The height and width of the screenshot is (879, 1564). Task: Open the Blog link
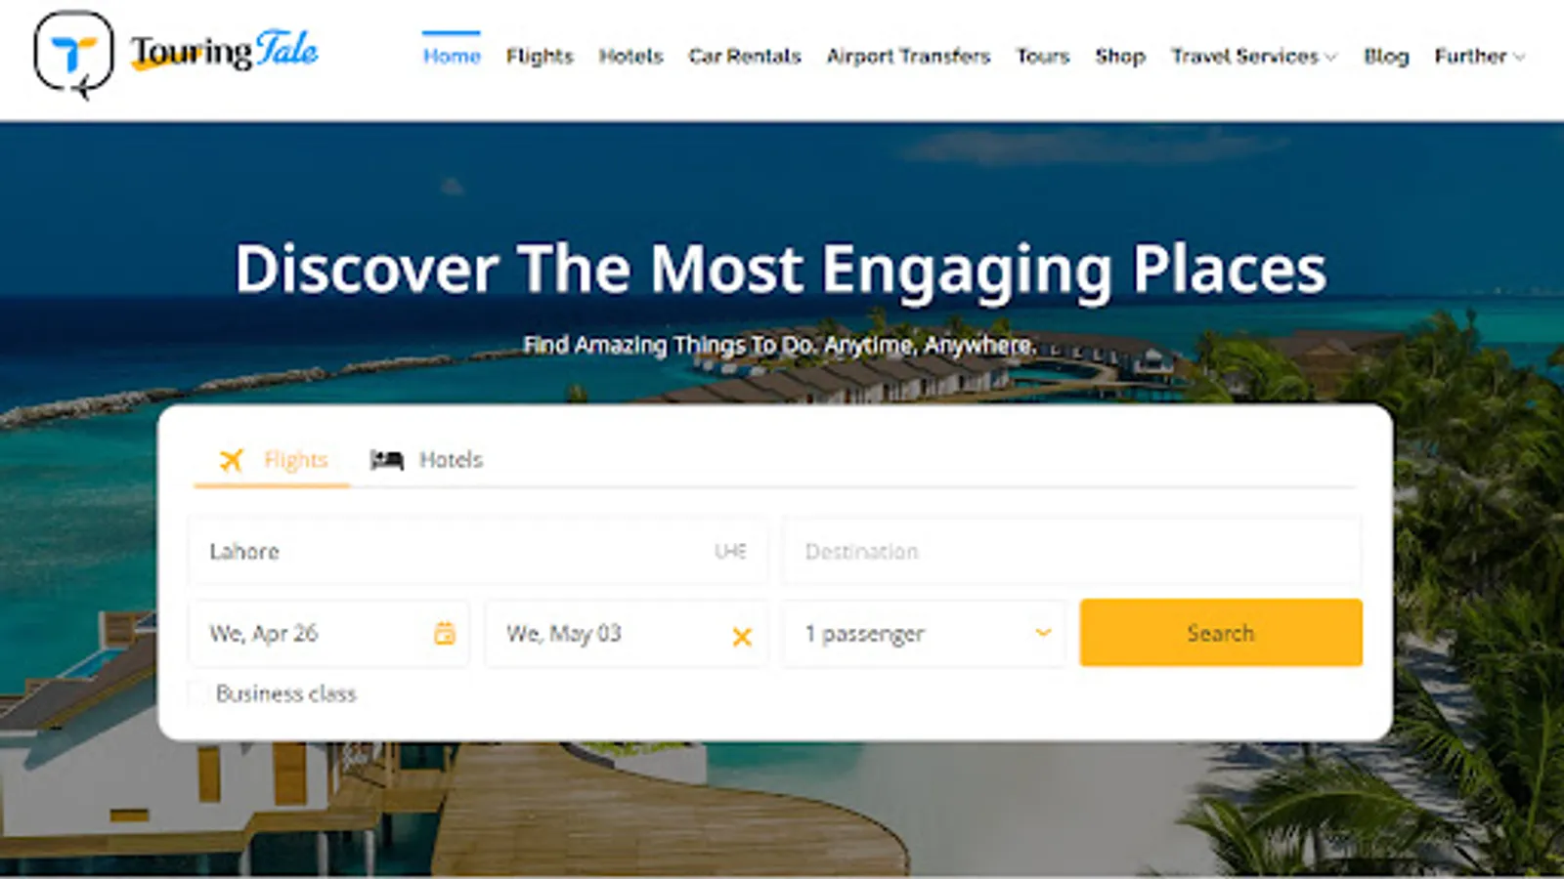pyautogui.click(x=1386, y=57)
